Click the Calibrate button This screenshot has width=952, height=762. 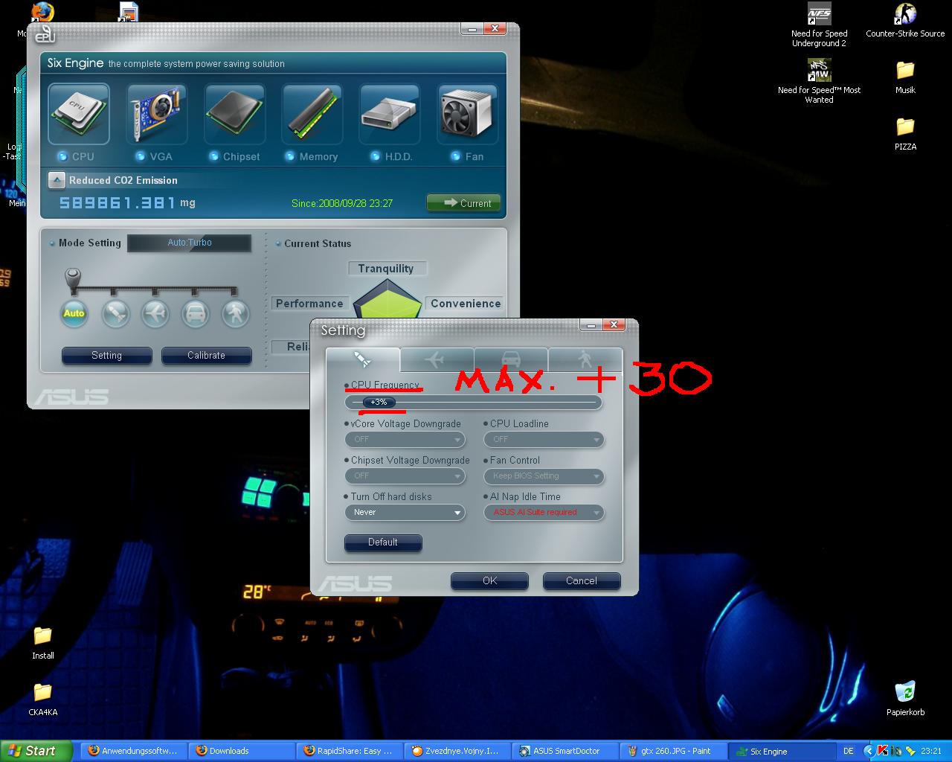pyautogui.click(x=206, y=356)
